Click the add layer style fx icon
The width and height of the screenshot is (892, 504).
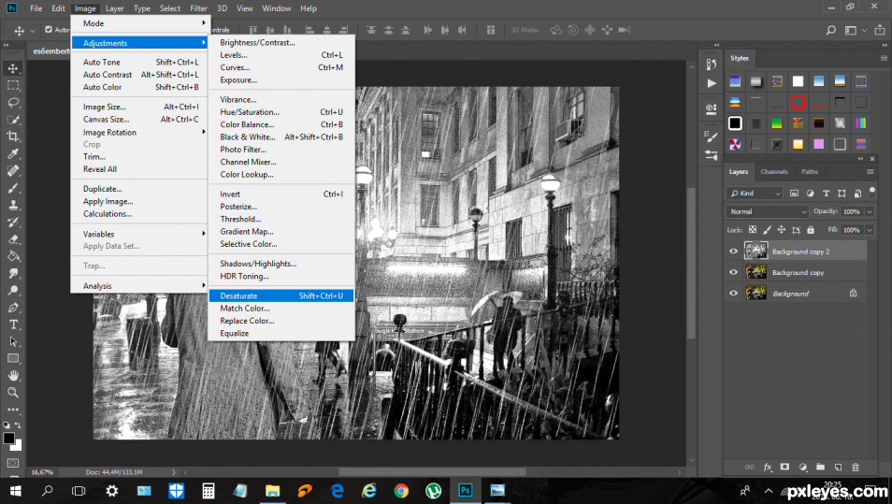(768, 467)
